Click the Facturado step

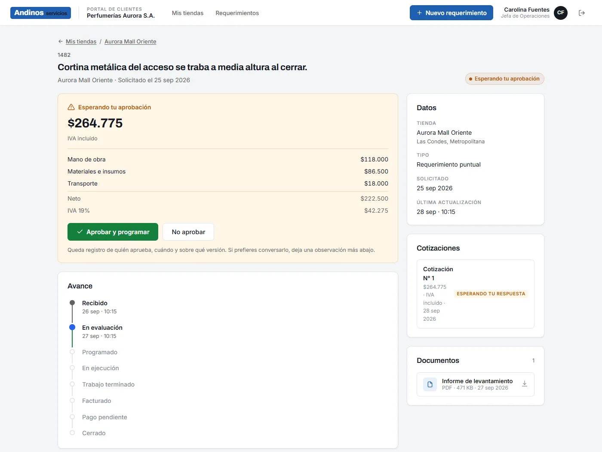tap(97, 401)
